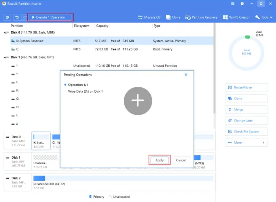Close the Pending Operations dialog

point(186,75)
